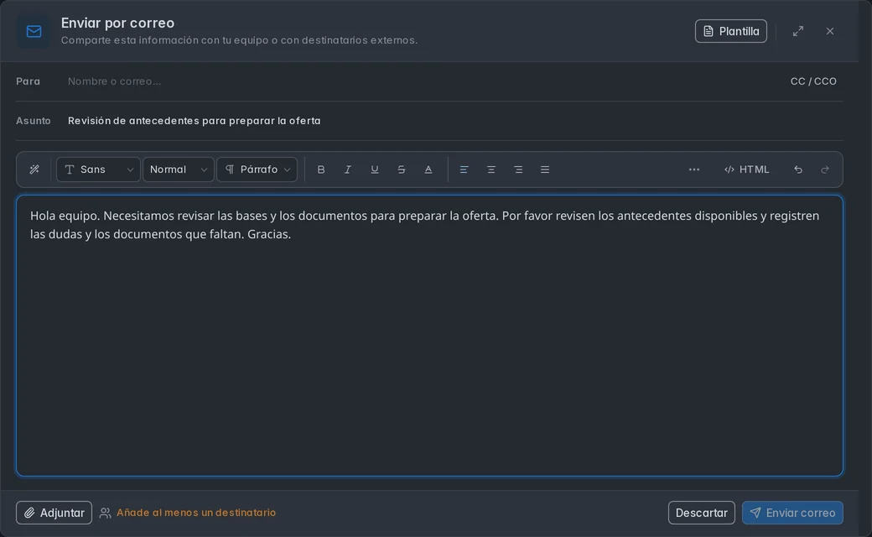
Task: Show the CC / CCO fields
Action: coord(813,81)
